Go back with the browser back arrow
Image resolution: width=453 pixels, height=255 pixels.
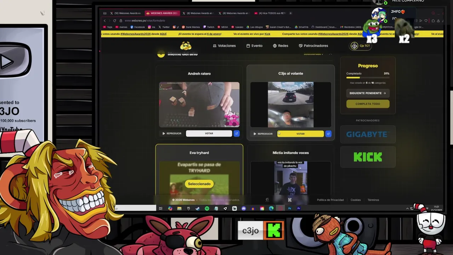105,21
